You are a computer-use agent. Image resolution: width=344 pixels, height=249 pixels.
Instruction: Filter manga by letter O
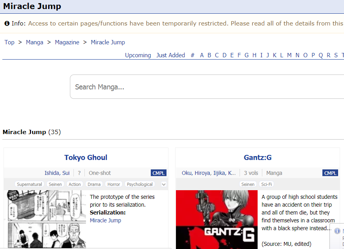(x=306, y=55)
